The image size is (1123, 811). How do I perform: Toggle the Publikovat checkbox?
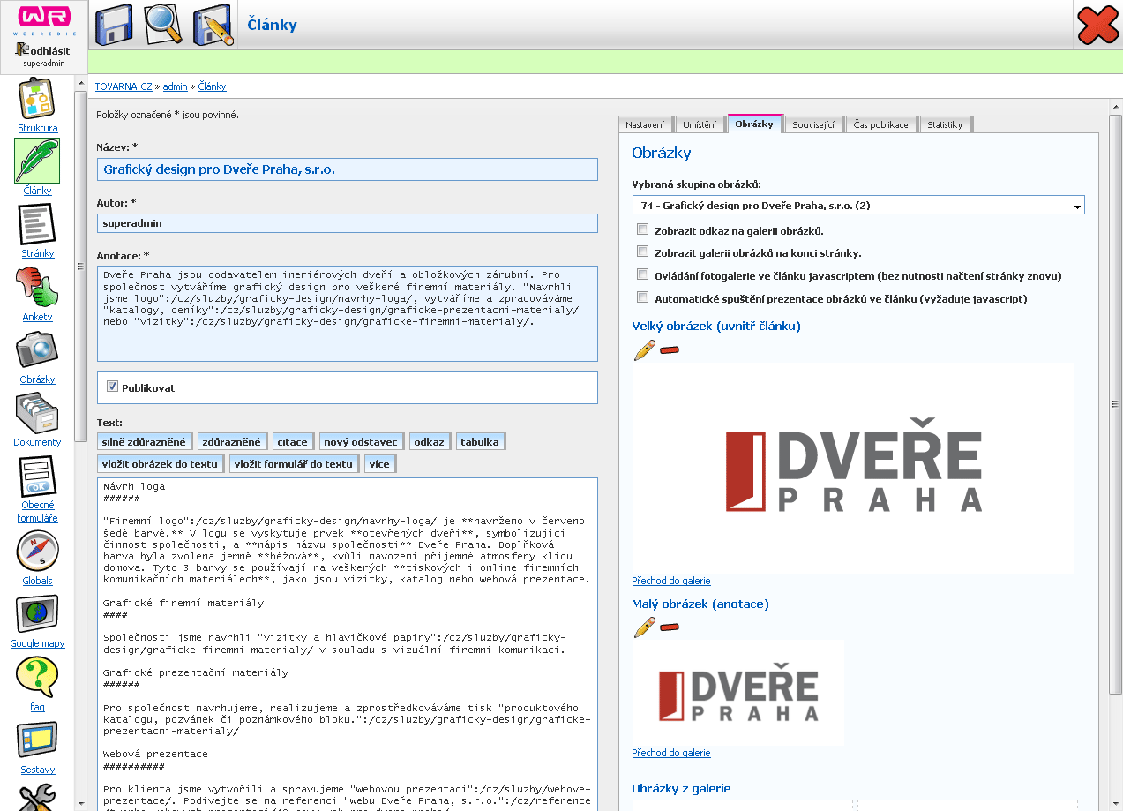112,387
